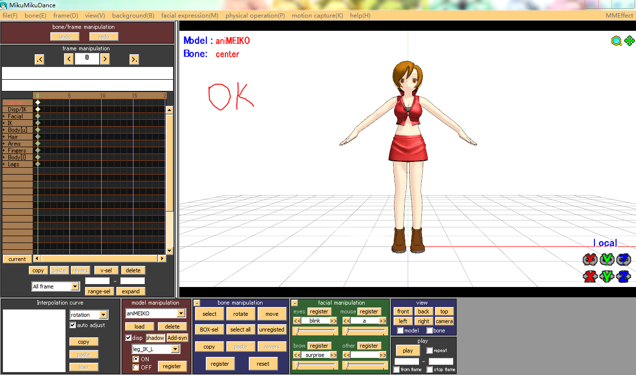Toggle auto adjust checkbox
Screen dimensions: 636x375
click(73, 325)
